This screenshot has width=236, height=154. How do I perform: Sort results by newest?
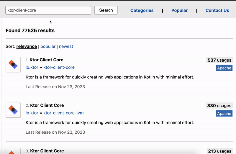(x=66, y=46)
